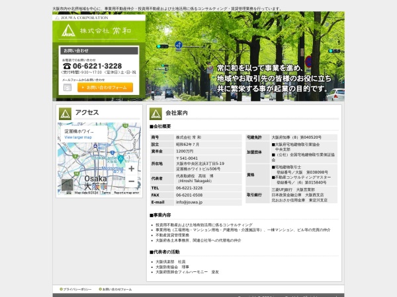This screenshot has width=397, height=297.
Task: Click the green logo icon beside アクセス
Action: 65,114
